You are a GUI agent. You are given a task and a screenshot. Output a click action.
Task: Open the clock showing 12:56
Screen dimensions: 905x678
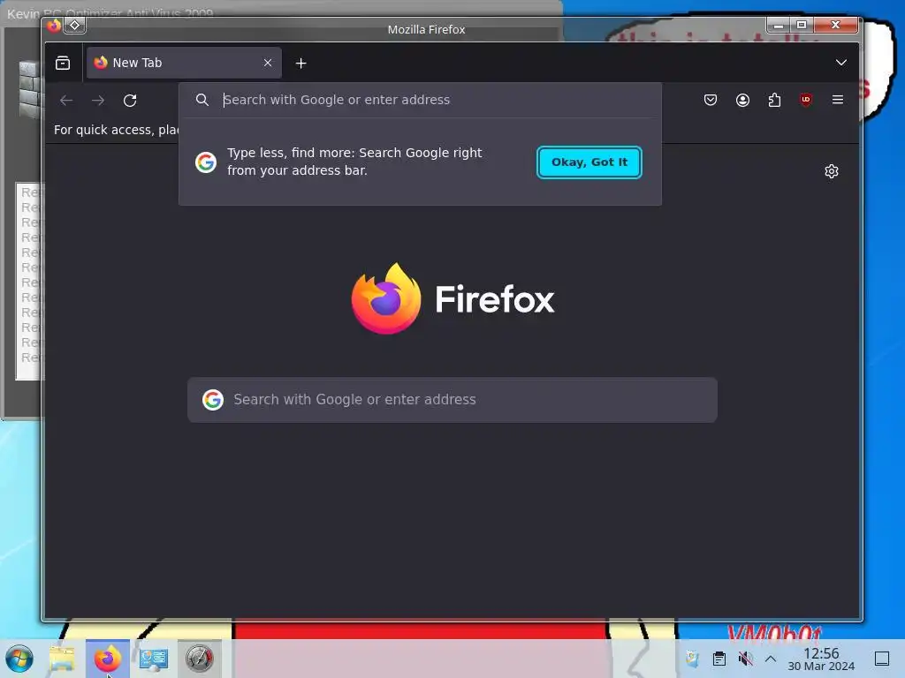coord(821,659)
